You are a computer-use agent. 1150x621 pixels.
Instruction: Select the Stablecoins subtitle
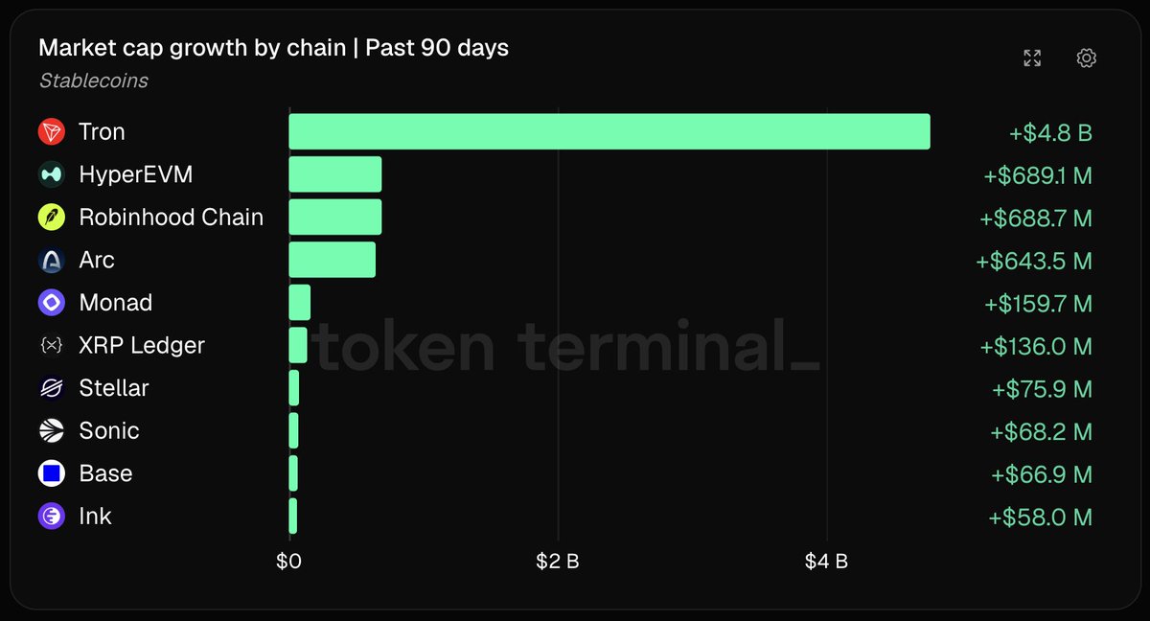click(94, 80)
